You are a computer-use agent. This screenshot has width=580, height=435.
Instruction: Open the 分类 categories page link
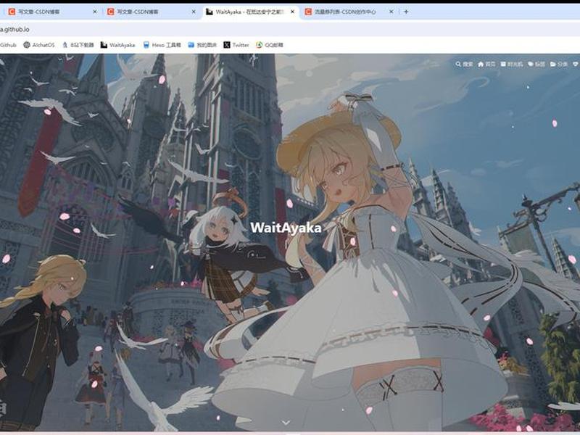click(558, 65)
